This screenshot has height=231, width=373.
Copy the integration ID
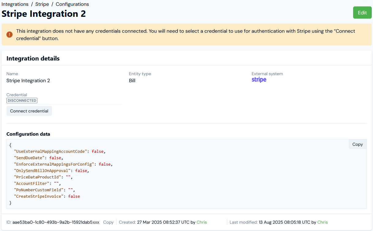(x=108, y=222)
